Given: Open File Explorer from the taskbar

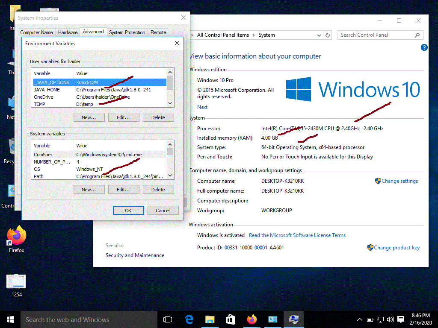Looking at the screenshot, I should [x=210, y=319].
